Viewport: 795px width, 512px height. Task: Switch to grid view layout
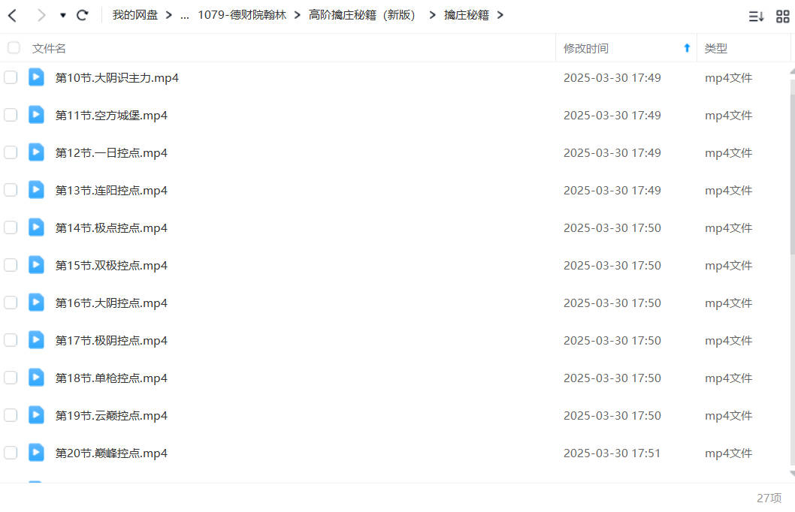[x=783, y=17]
